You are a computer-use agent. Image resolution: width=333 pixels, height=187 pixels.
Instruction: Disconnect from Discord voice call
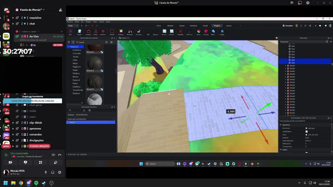click(60, 155)
